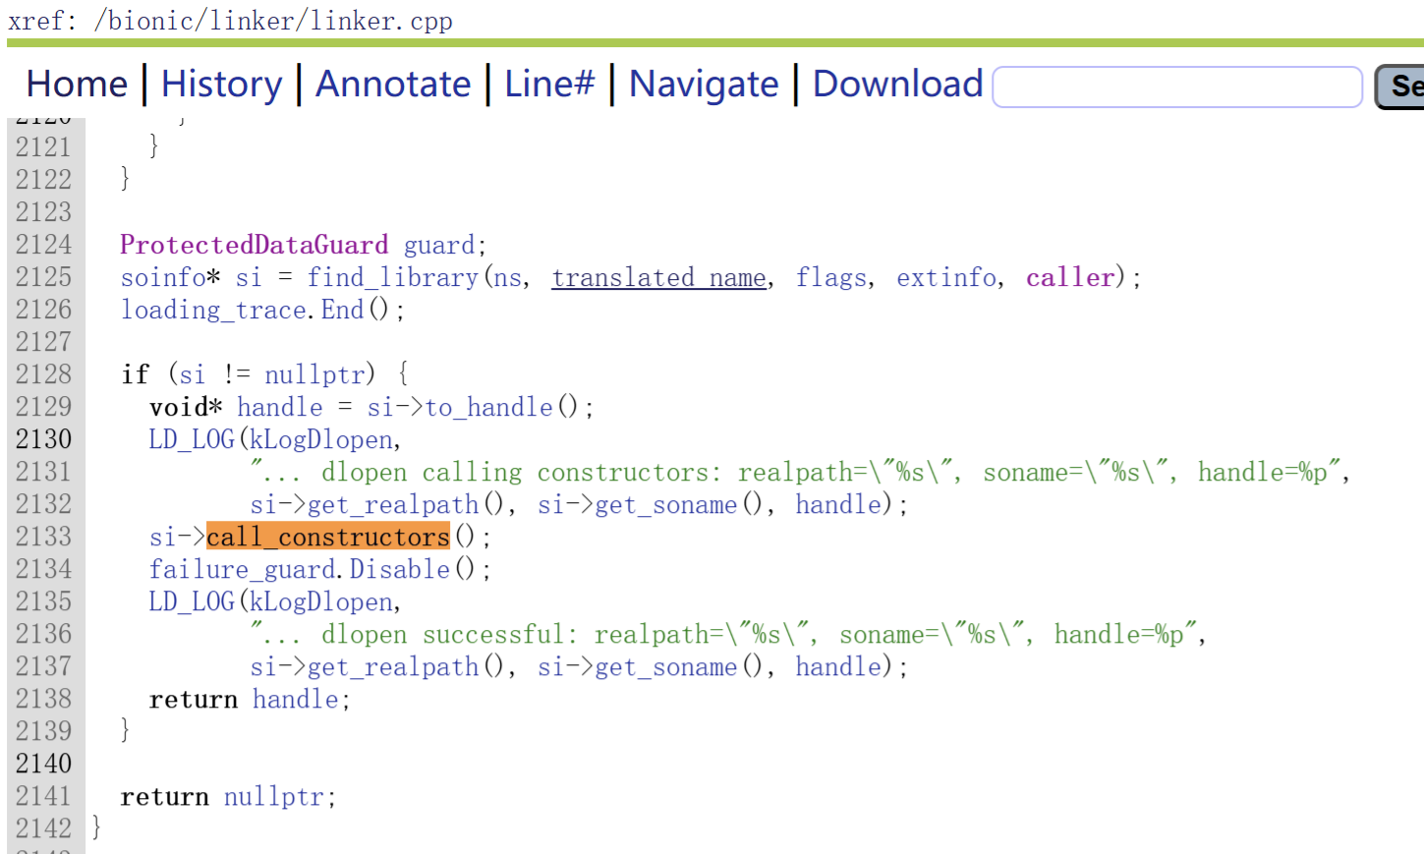The height and width of the screenshot is (854, 1424).
Task: Download the linker.cpp file
Action: click(x=897, y=85)
